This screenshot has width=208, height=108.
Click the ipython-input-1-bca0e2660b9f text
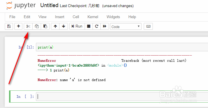click(x=68, y=65)
